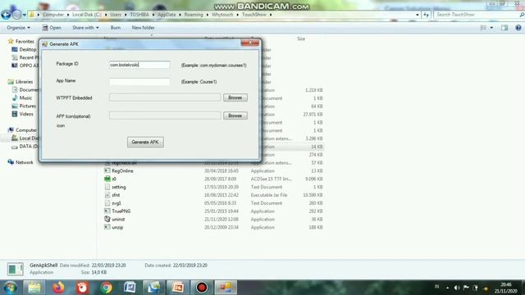Open the view options dropdown arrow
This screenshot has height=295, width=525.
pos(491,28)
